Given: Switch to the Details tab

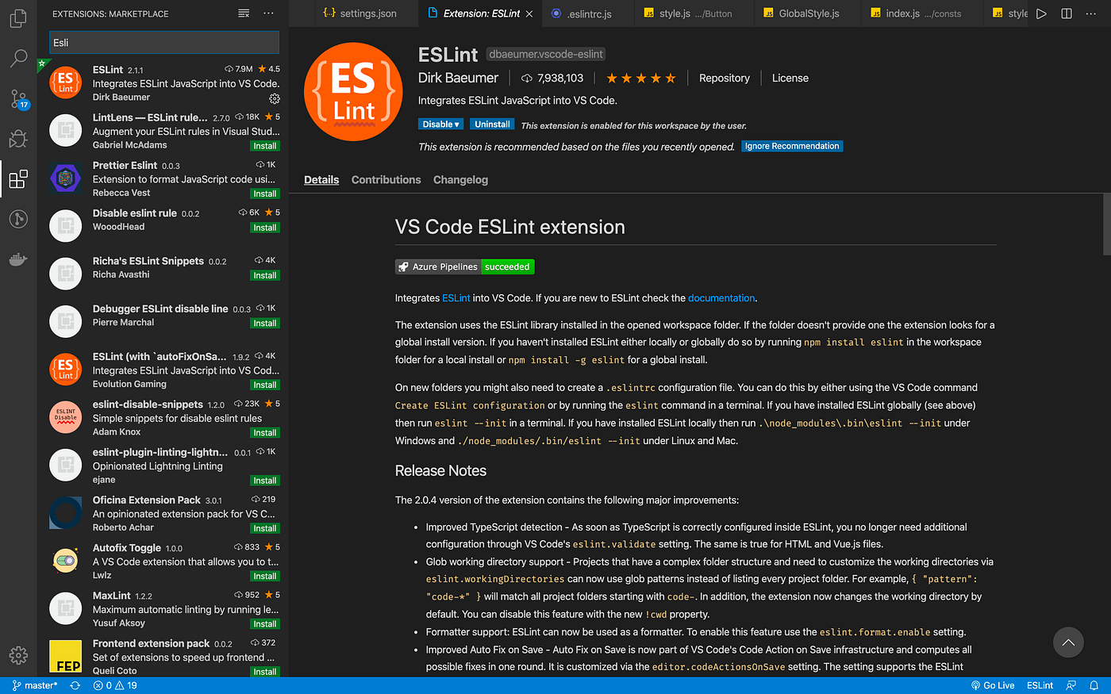Looking at the screenshot, I should click(321, 180).
